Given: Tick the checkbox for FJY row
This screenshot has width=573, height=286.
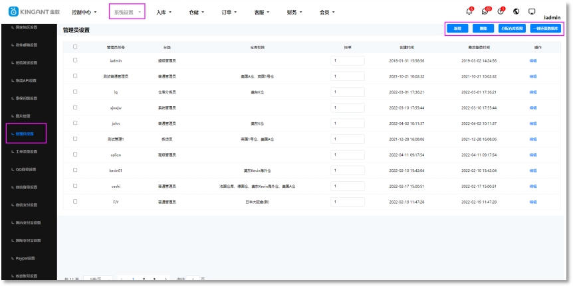Looking at the screenshot, I should (75, 201).
